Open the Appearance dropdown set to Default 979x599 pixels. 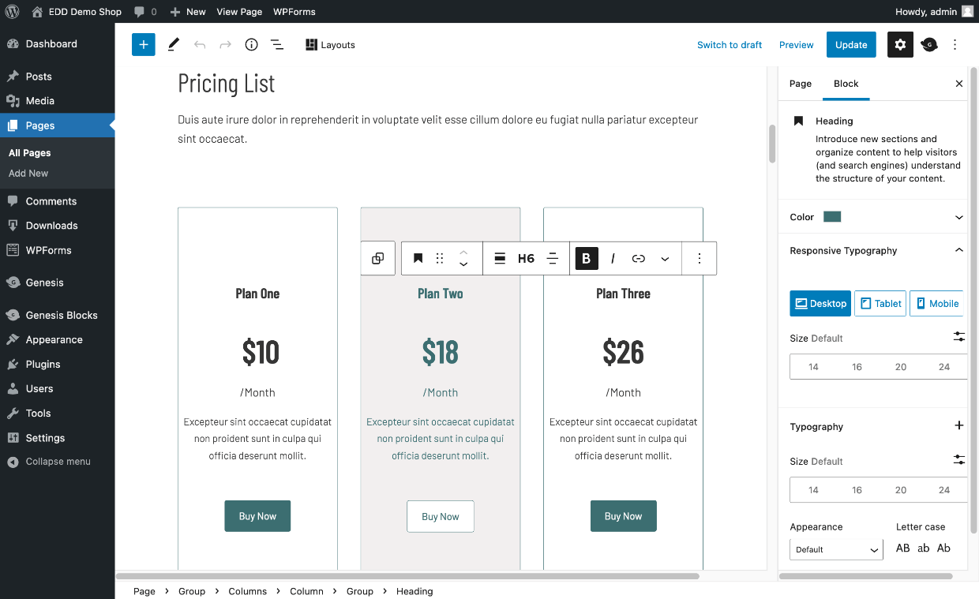click(x=836, y=549)
